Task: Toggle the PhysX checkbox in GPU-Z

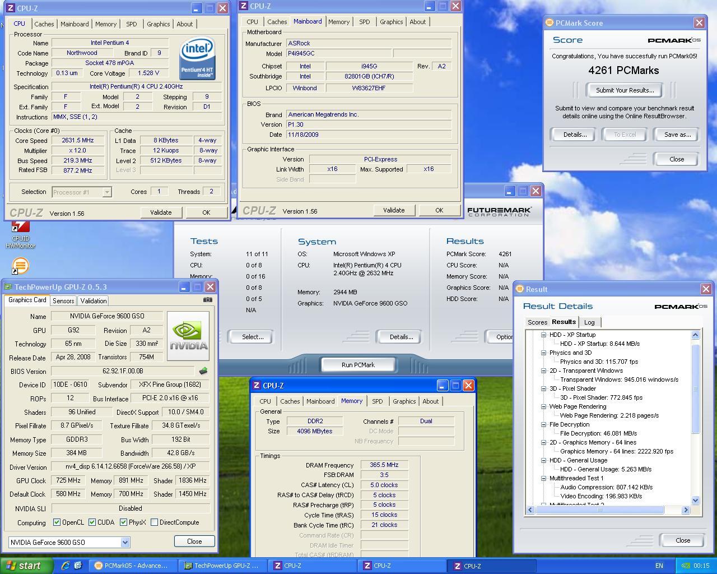Action: [123, 522]
